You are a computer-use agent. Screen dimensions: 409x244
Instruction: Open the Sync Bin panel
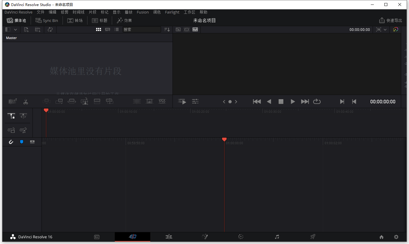point(47,20)
